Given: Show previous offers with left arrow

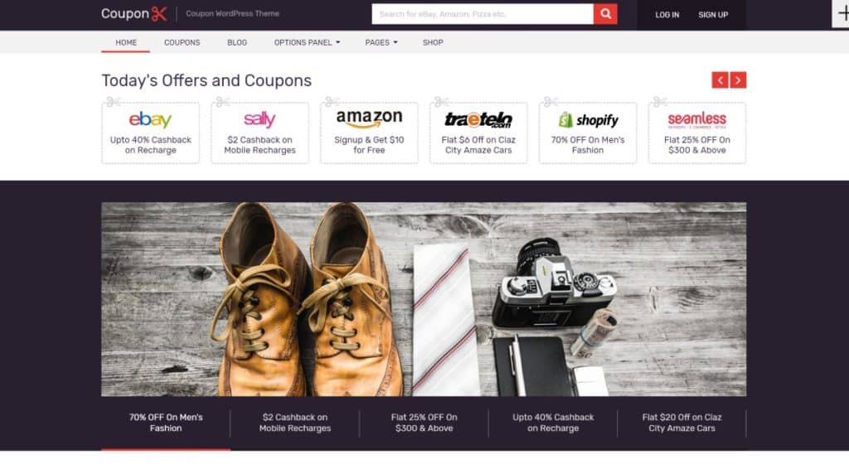Looking at the screenshot, I should [720, 80].
